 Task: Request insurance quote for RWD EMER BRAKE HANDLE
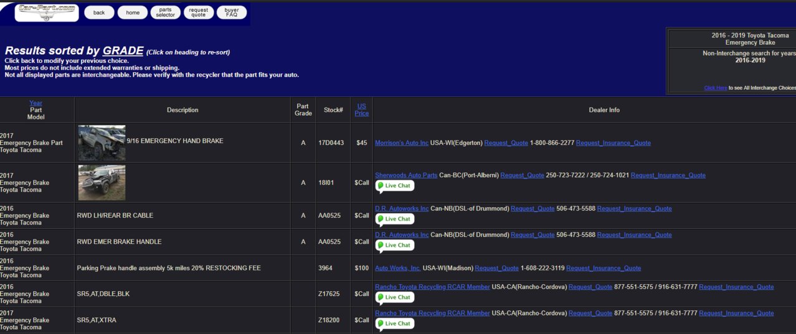point(635,235)
